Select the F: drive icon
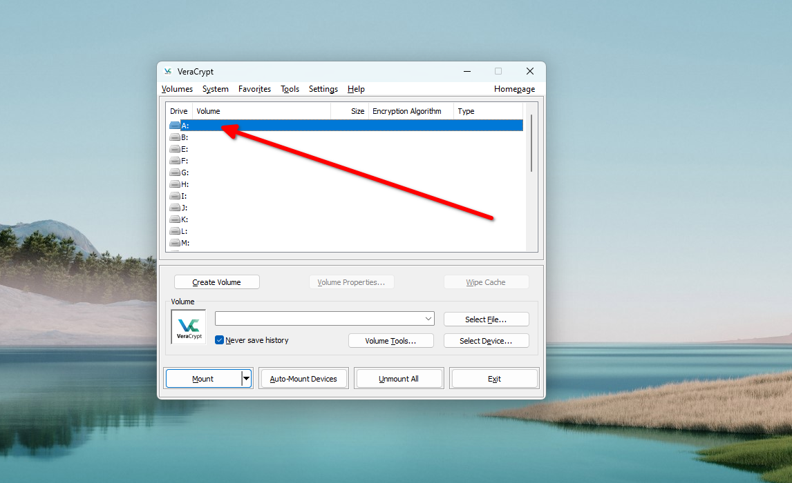Viewport: 792px width, 483px height. (175, 160)
